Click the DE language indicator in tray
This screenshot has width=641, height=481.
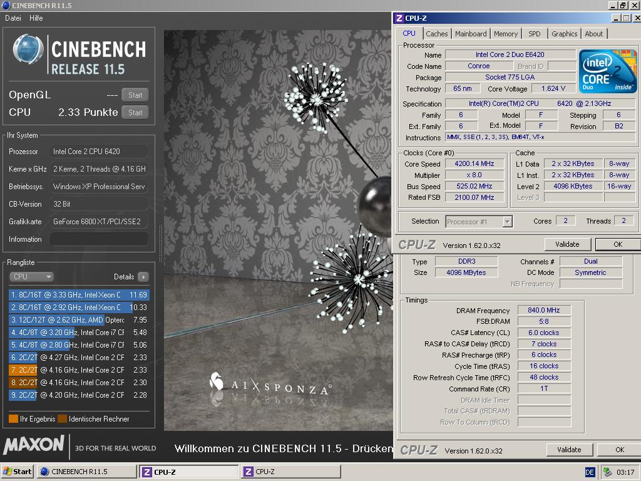590,472
